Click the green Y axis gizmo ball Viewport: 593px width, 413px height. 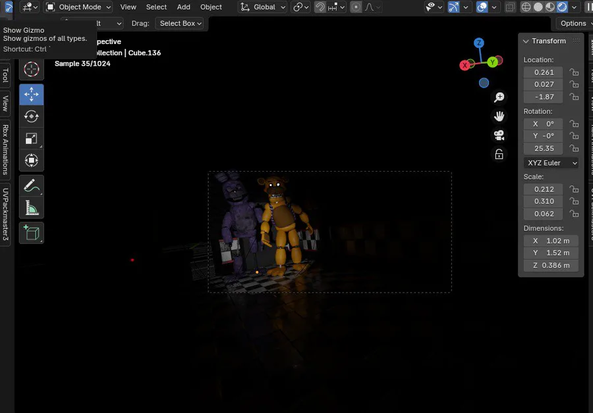point(492,62)
